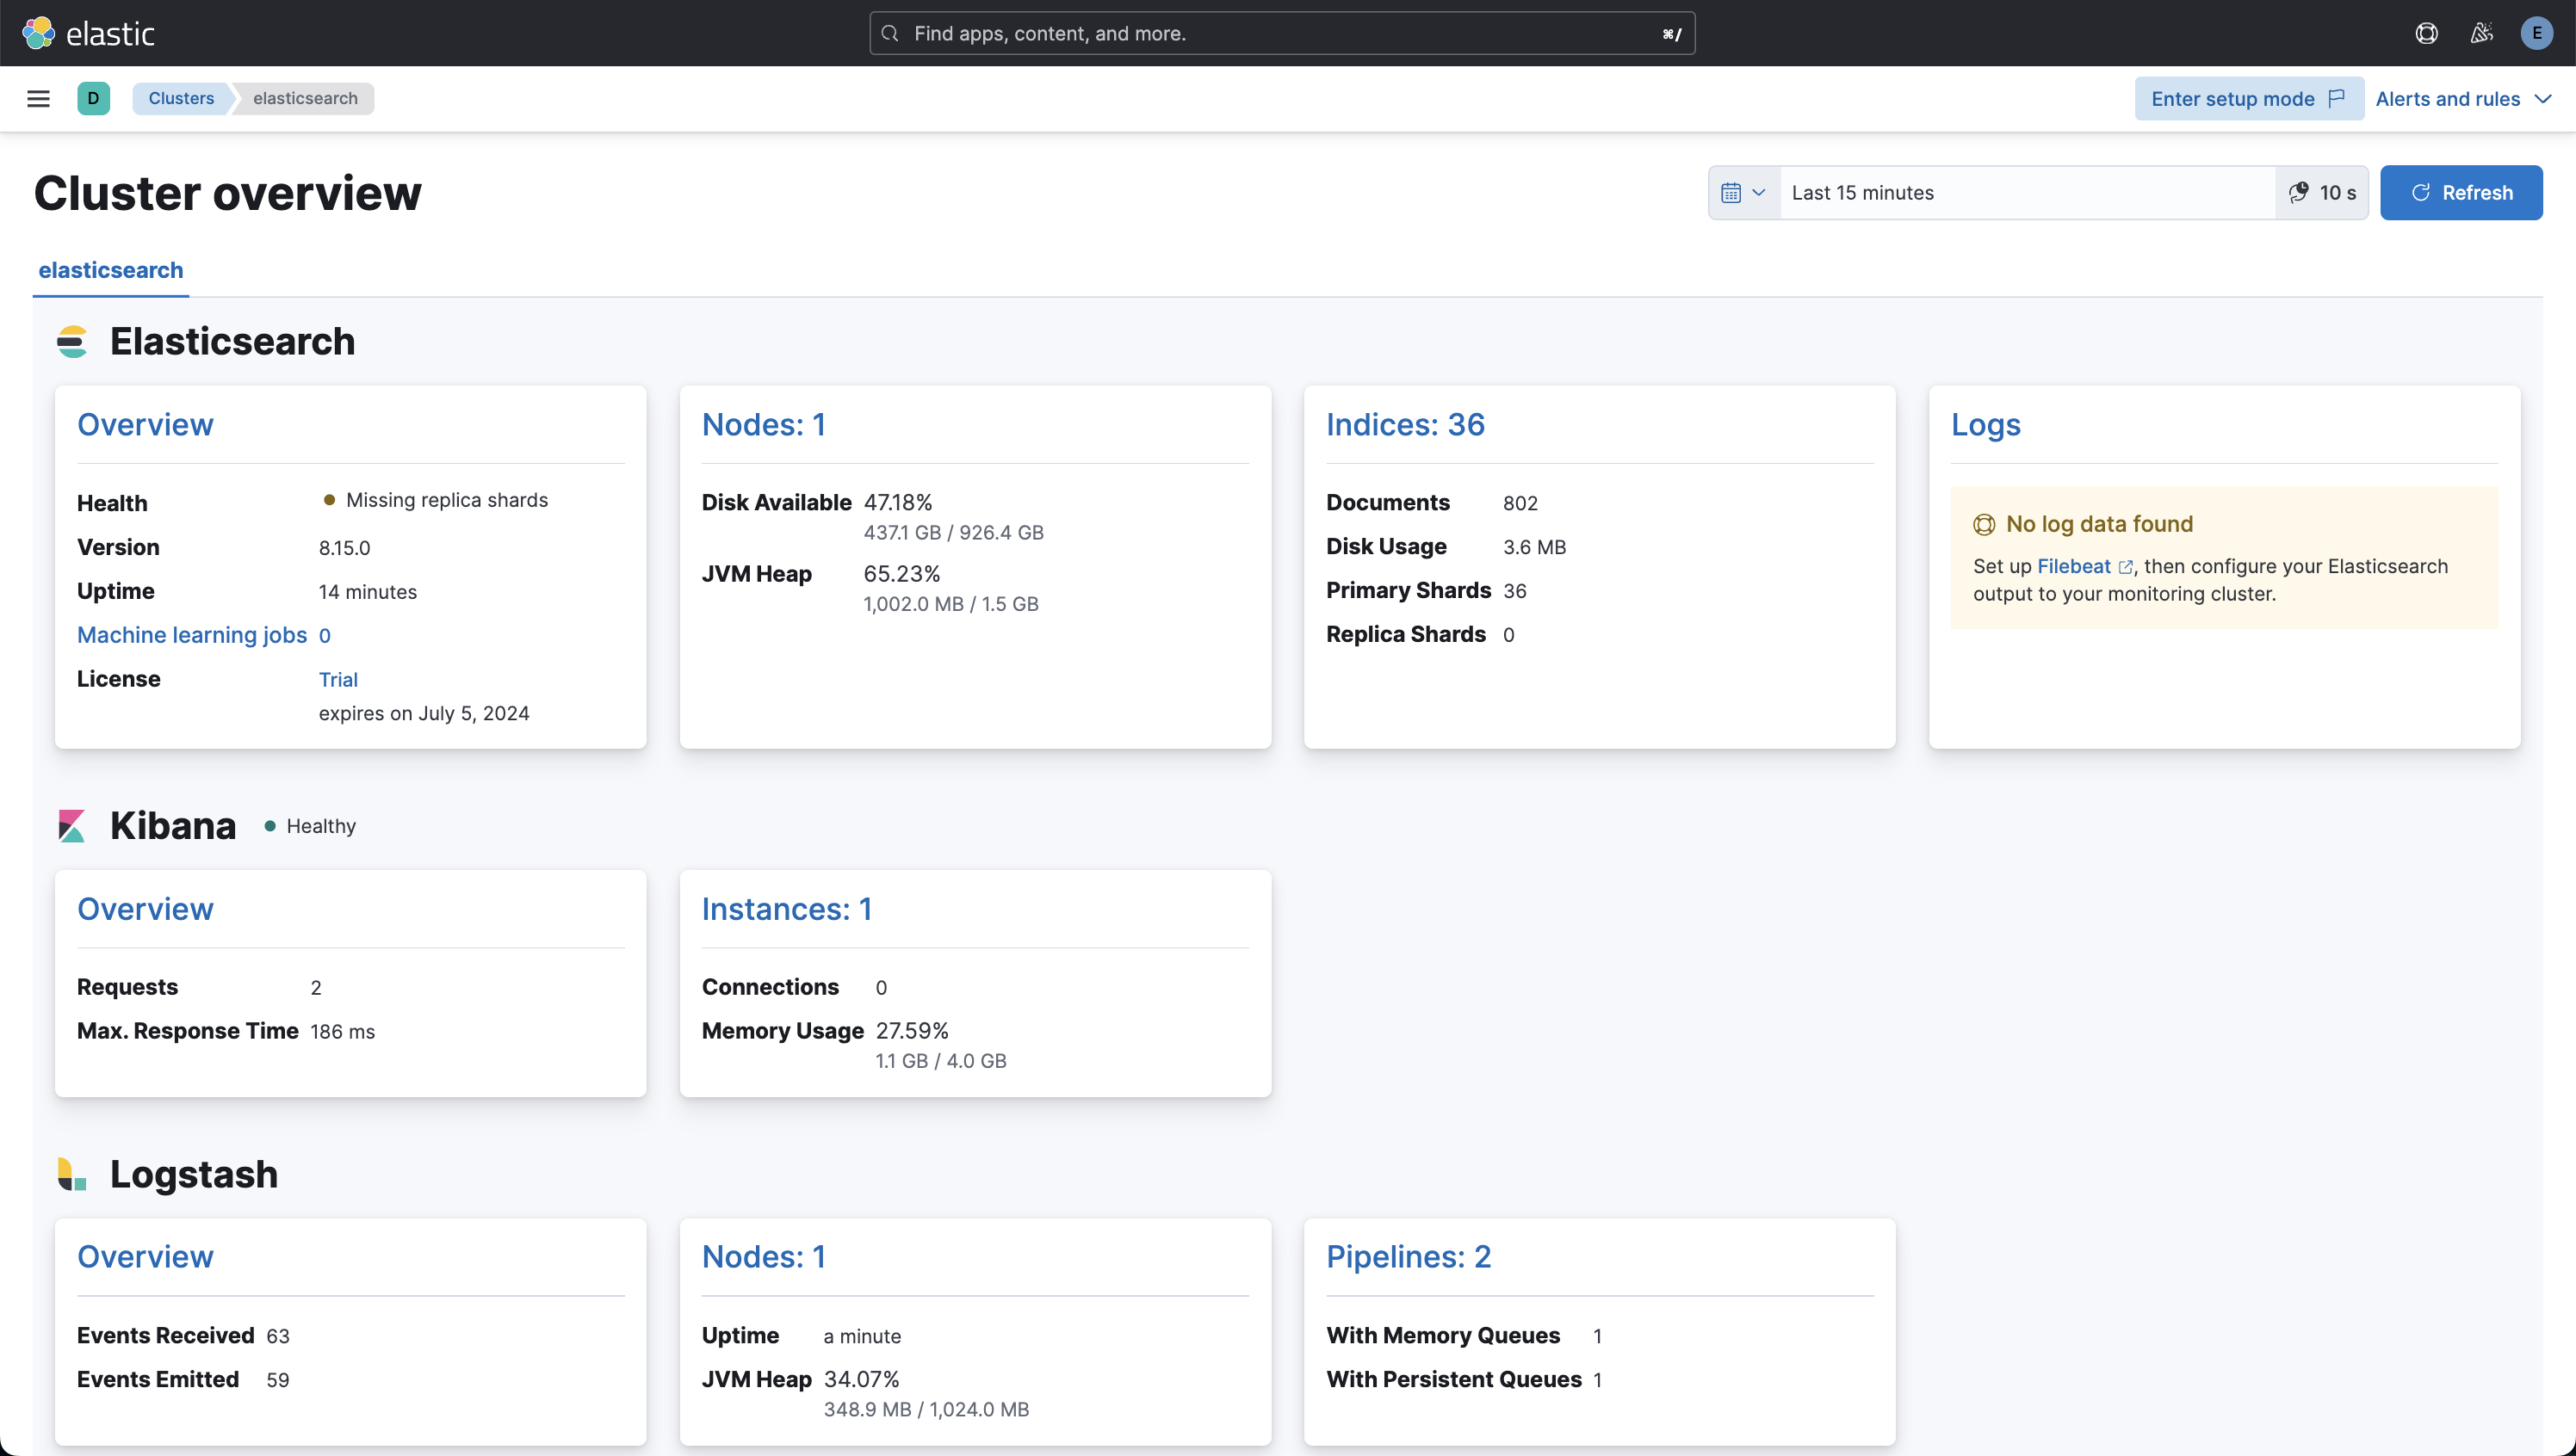Image resolution: width=2576 pixels, height=1456 pixels.
Task: Open the hamburger navigation menu
Action: click(x=38, y=98)
